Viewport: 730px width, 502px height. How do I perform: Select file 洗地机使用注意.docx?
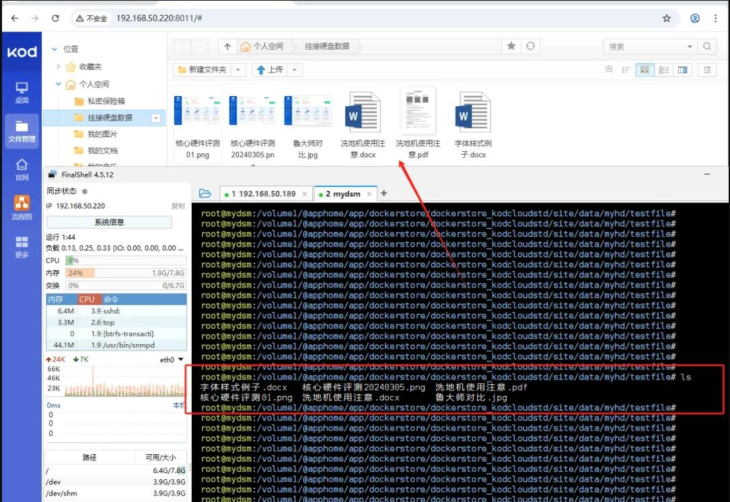[x=363, y=124]
